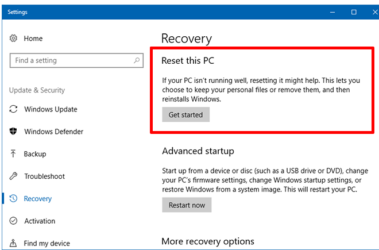
Task: Click the search magnifier icon
Action: 137,60
